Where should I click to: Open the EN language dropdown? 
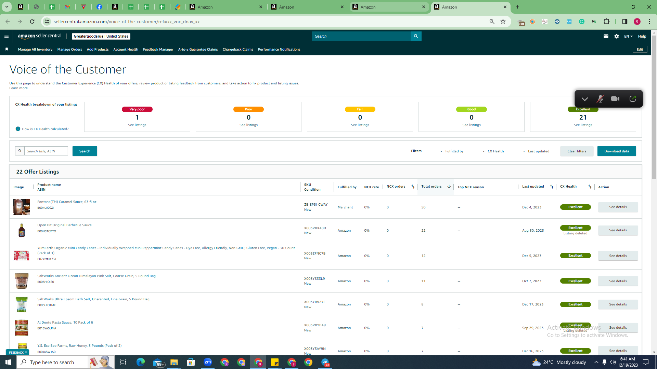click(x=628, y=36)
